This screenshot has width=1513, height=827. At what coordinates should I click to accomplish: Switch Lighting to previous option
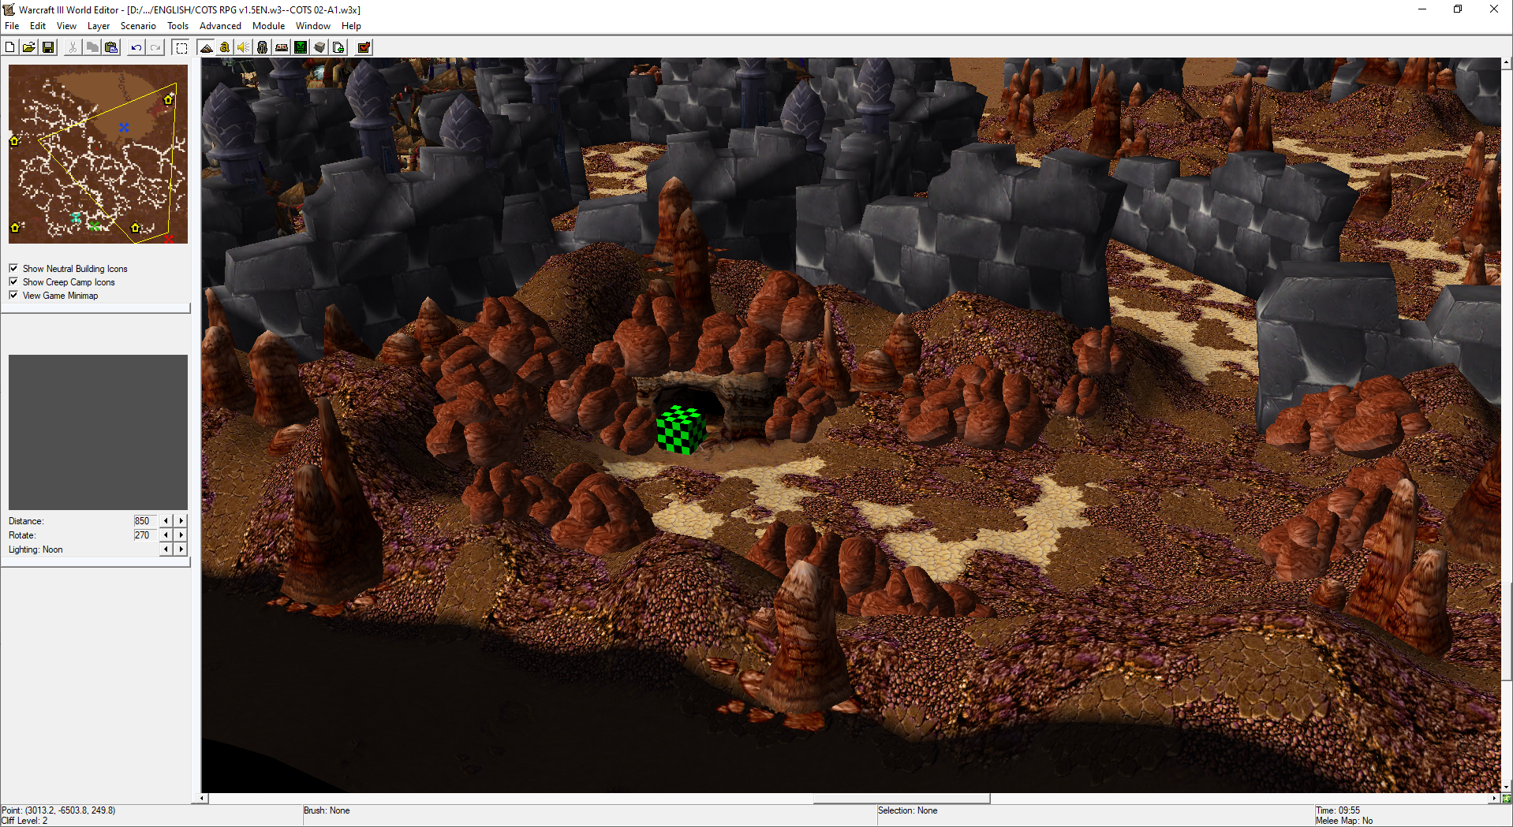(166, 549)
